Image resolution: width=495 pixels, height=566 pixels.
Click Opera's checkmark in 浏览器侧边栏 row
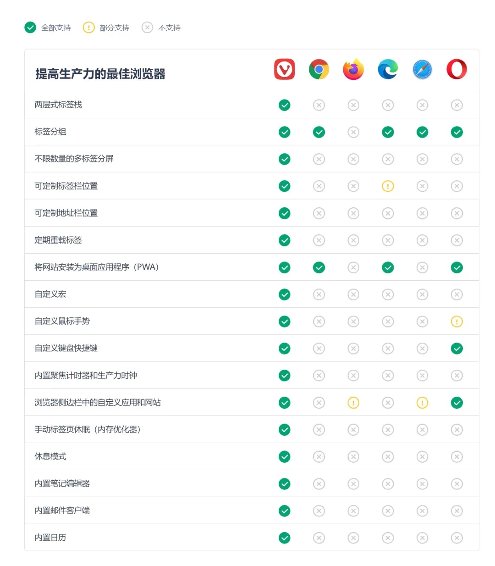pos(457,403)
